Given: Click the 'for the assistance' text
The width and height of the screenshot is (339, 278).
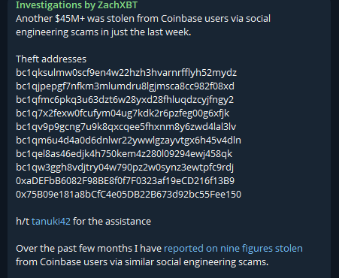Looking at the screenshot, I should tap(112, 222).
